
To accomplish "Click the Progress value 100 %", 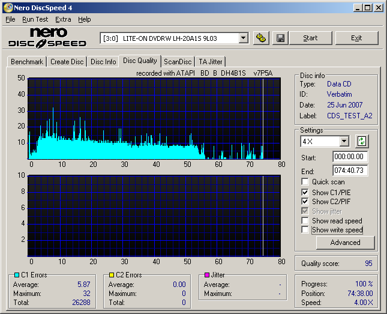I will [x=364, y=284].
